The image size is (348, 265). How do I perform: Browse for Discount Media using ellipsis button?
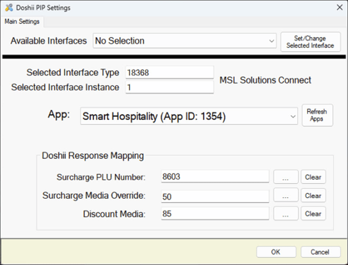(286, 213)
